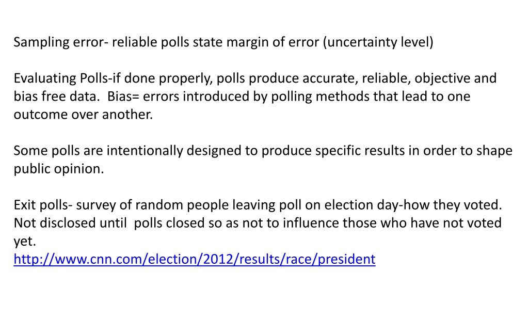528x335 pixels.
Task: Click the words 'objective and' in second paragraph
Action: point(455,78)
